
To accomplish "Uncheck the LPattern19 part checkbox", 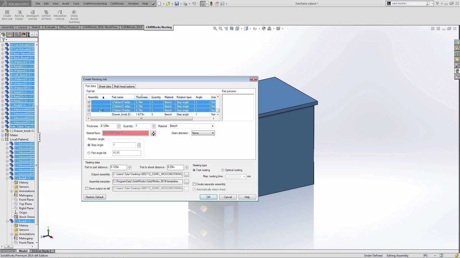I will (89, 110).
